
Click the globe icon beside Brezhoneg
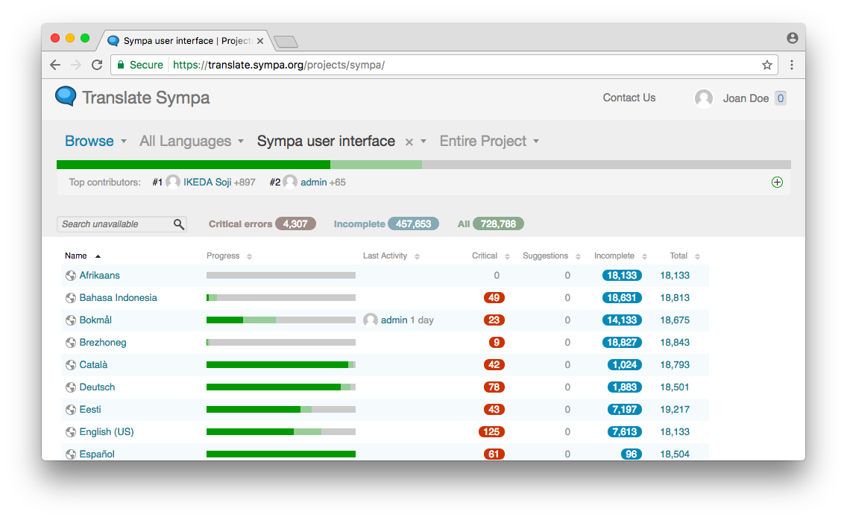70,343
